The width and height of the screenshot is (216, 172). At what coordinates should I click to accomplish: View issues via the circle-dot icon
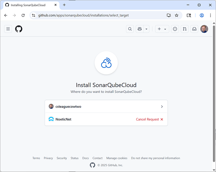[x=175, y=29]
